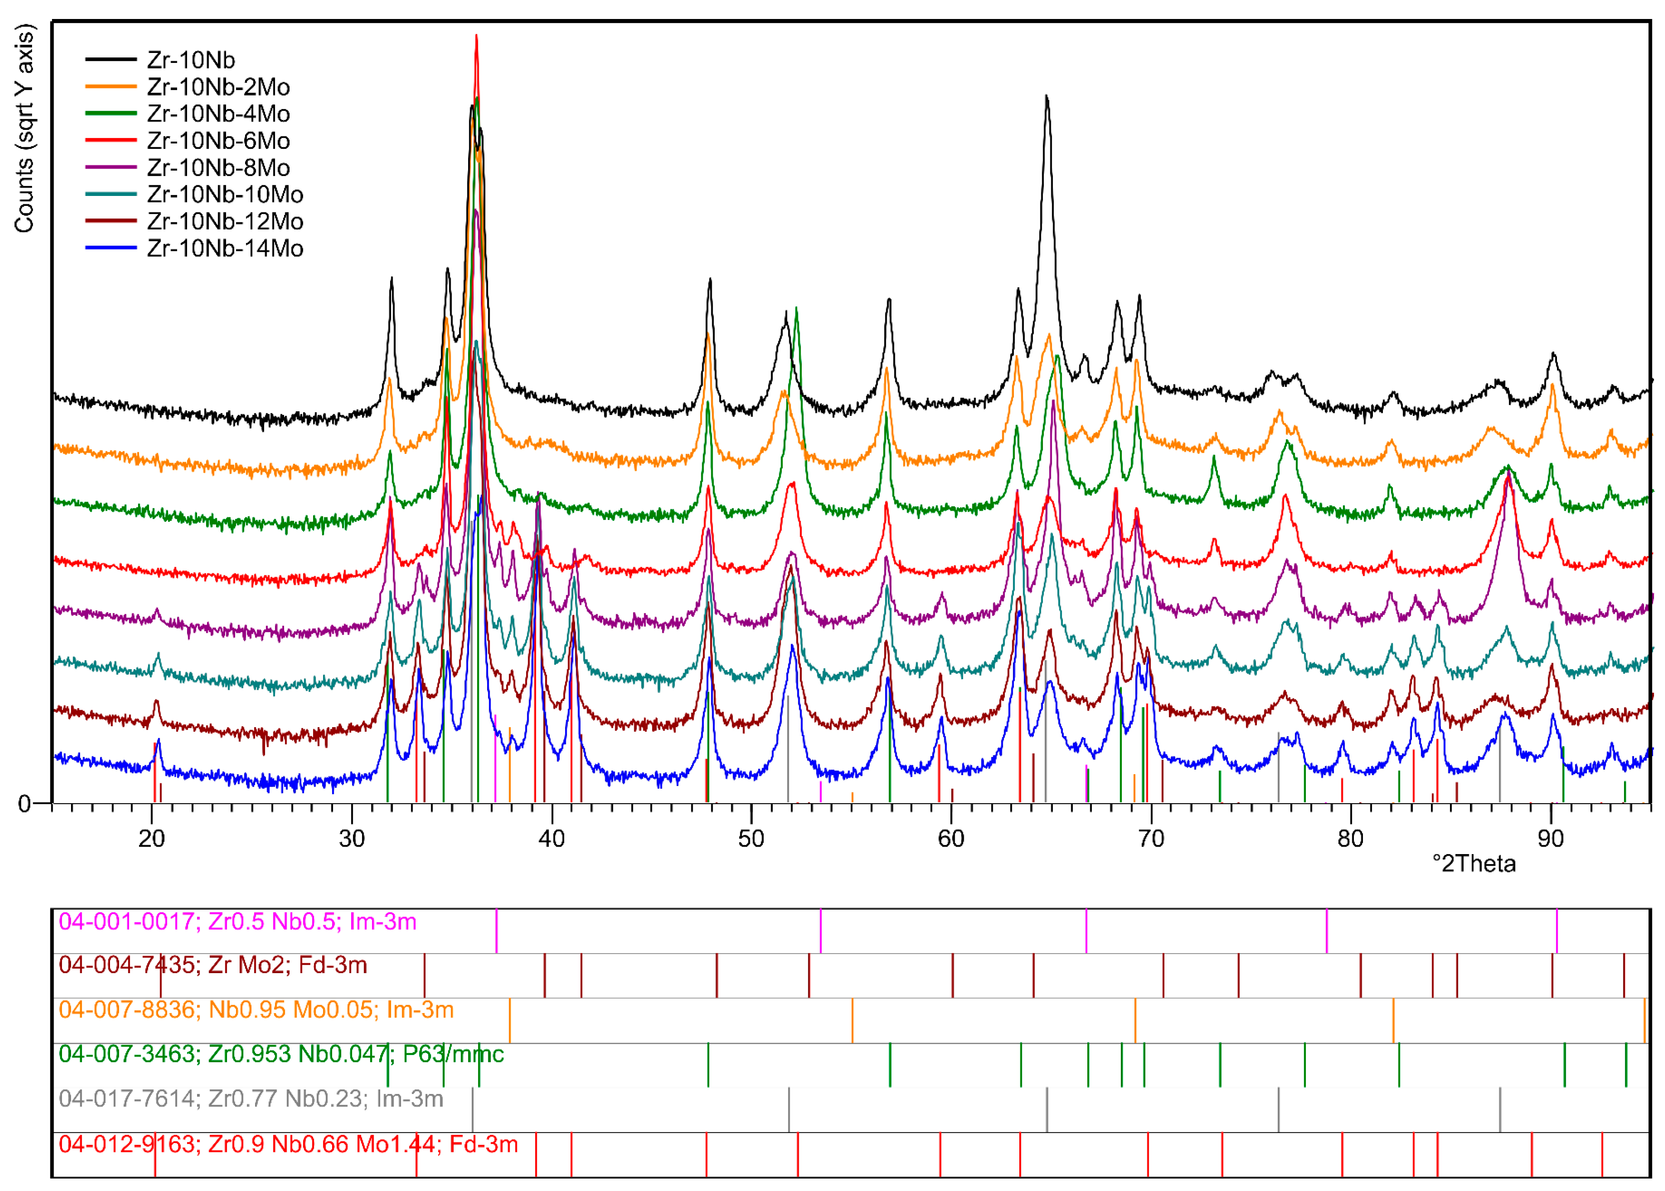Select reference pattern 04-001-0017 Zr0.5 Nb0.5

click(237, 921)
